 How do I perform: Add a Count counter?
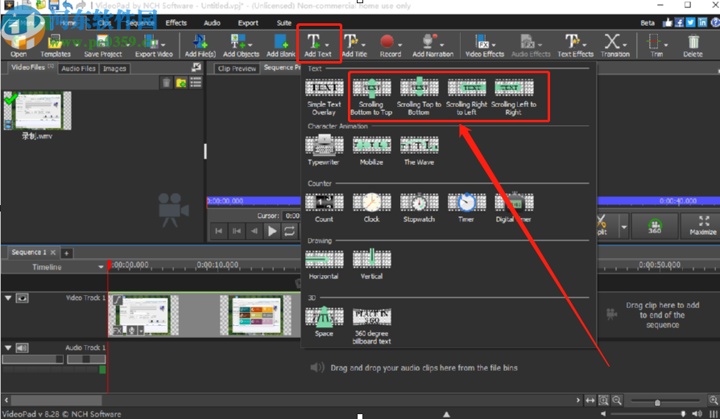click(325, 207)
